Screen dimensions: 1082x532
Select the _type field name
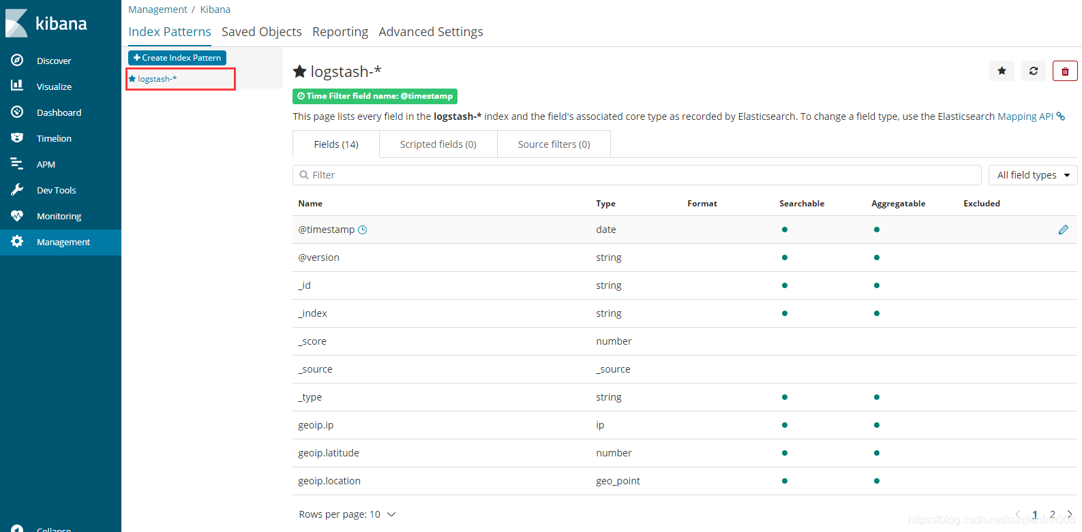tap(310, 397)
